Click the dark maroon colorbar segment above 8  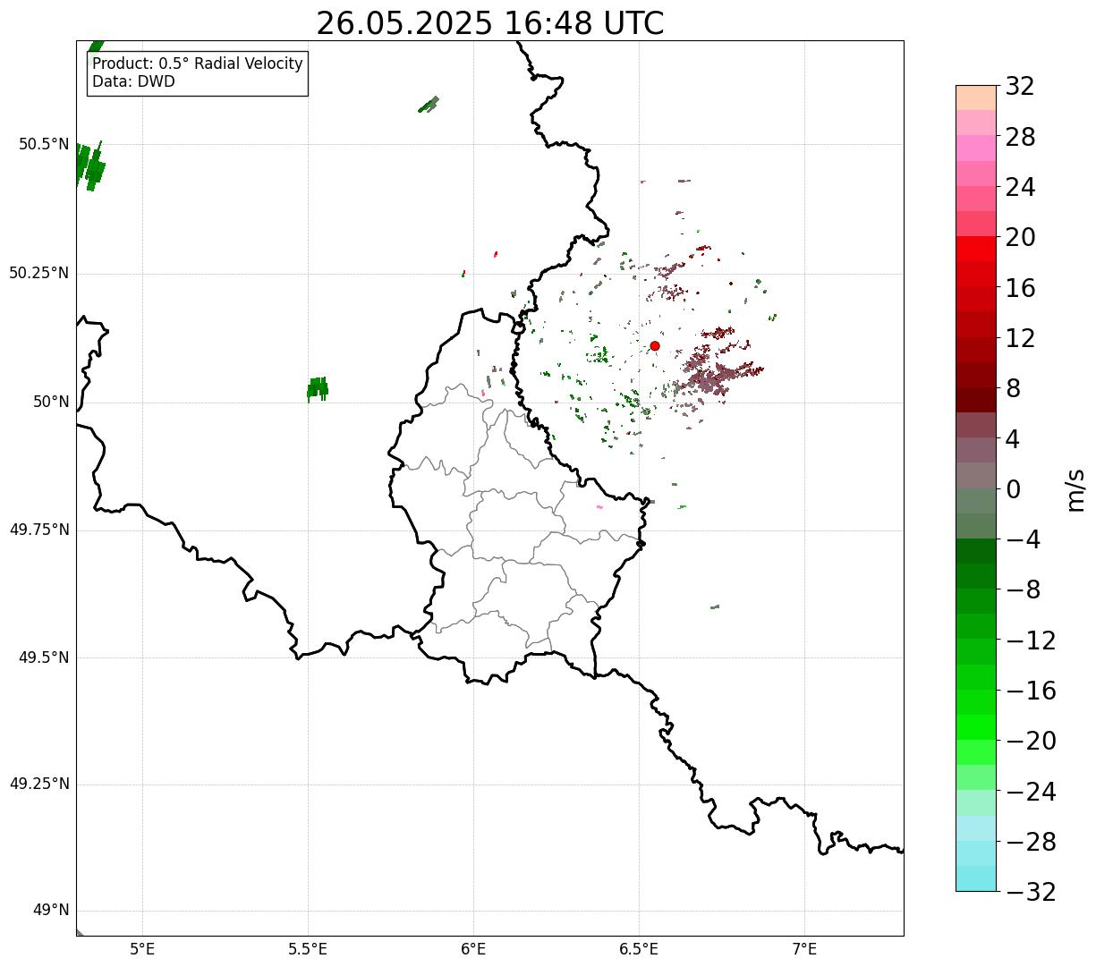[976, 375]
